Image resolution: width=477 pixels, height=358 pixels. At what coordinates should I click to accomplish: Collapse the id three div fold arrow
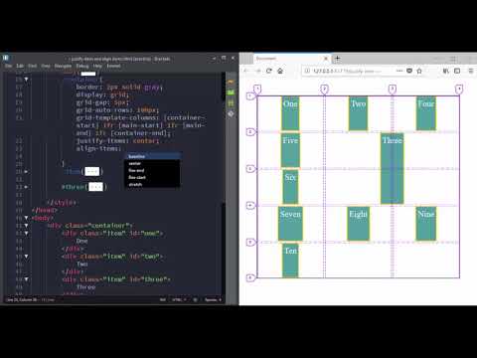point(26,279)
